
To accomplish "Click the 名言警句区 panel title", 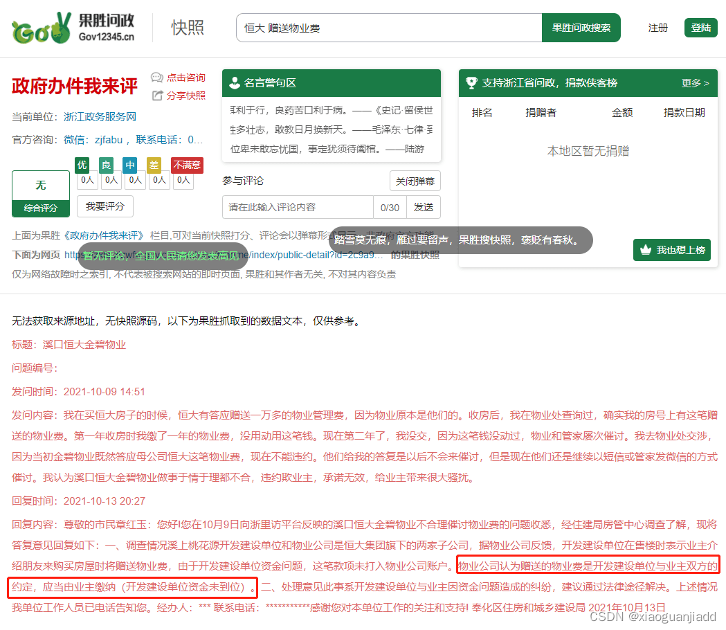I will [270, 83].
